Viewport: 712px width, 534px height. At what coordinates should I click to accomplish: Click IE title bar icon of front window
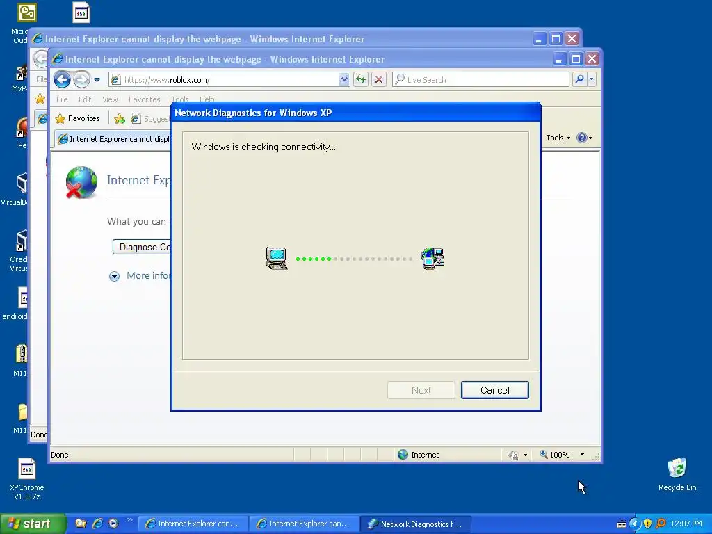pyautogui.click(x=58, y=59)
